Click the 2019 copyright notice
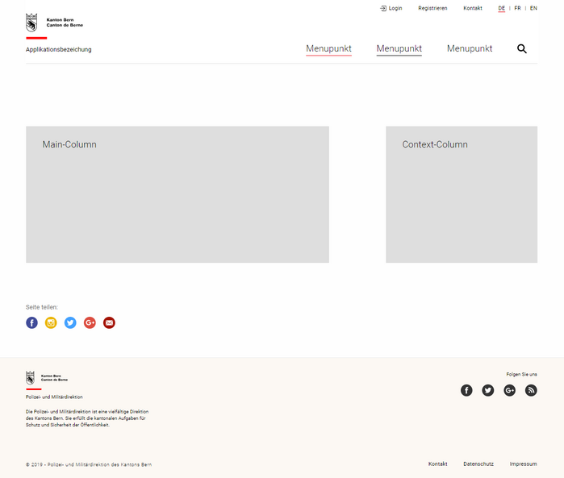The height and width of the screenshot is (478, 564). pos(89,465)
